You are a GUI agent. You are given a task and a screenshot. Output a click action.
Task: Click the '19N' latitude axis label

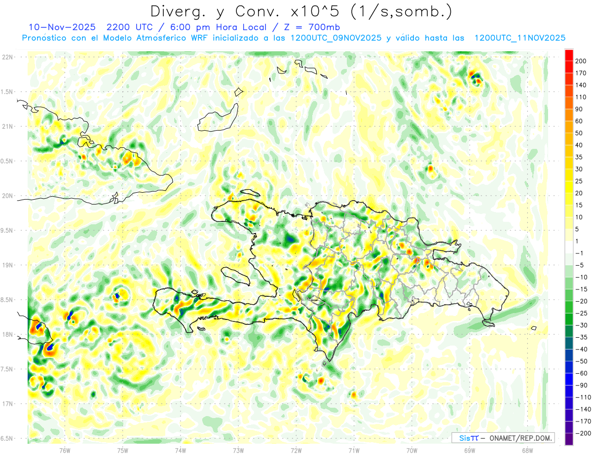7,265
